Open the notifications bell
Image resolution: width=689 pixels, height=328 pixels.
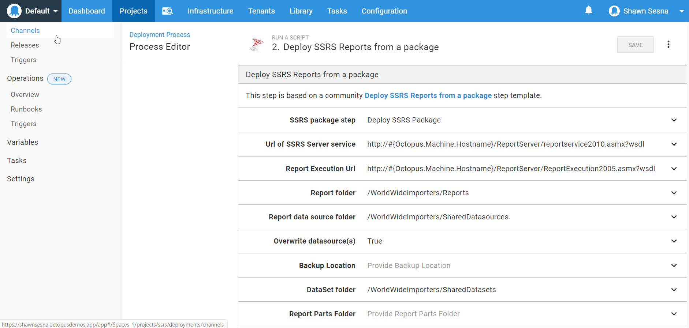pos(588,11)
